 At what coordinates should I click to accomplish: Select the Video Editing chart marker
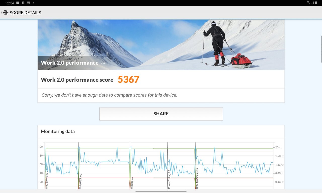(x=80, y=181)
